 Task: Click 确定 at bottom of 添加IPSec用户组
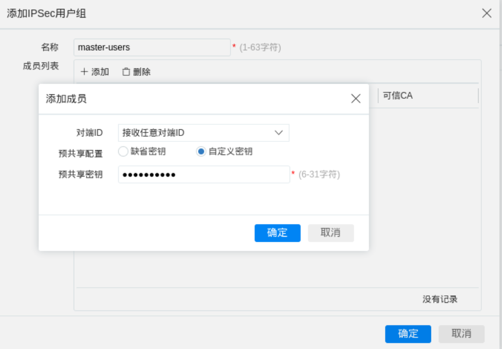(408, 333)
